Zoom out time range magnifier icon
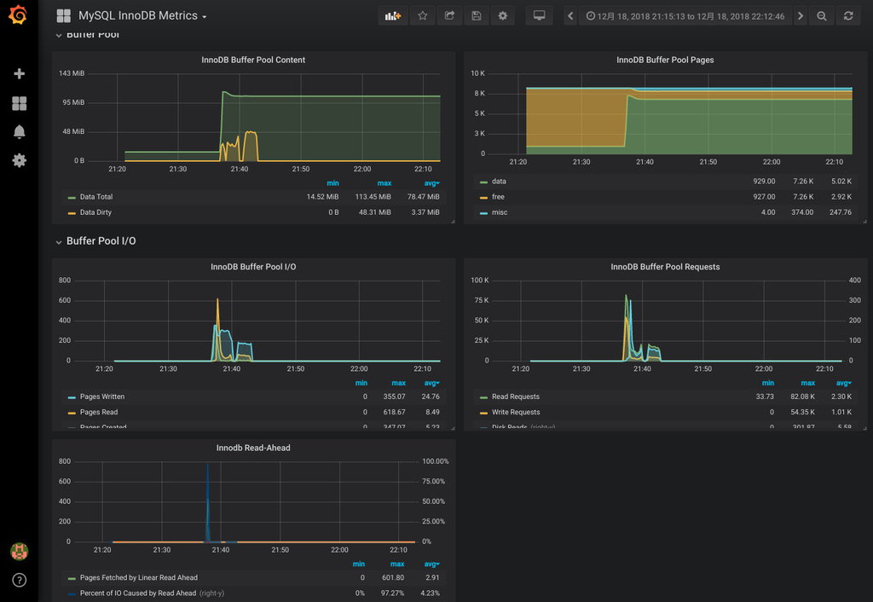Image resolution: width=873 pixels, height=602 pixels. pos(822,15)
